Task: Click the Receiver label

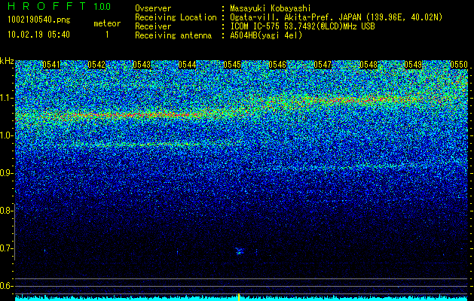Action: click(153, 26)
